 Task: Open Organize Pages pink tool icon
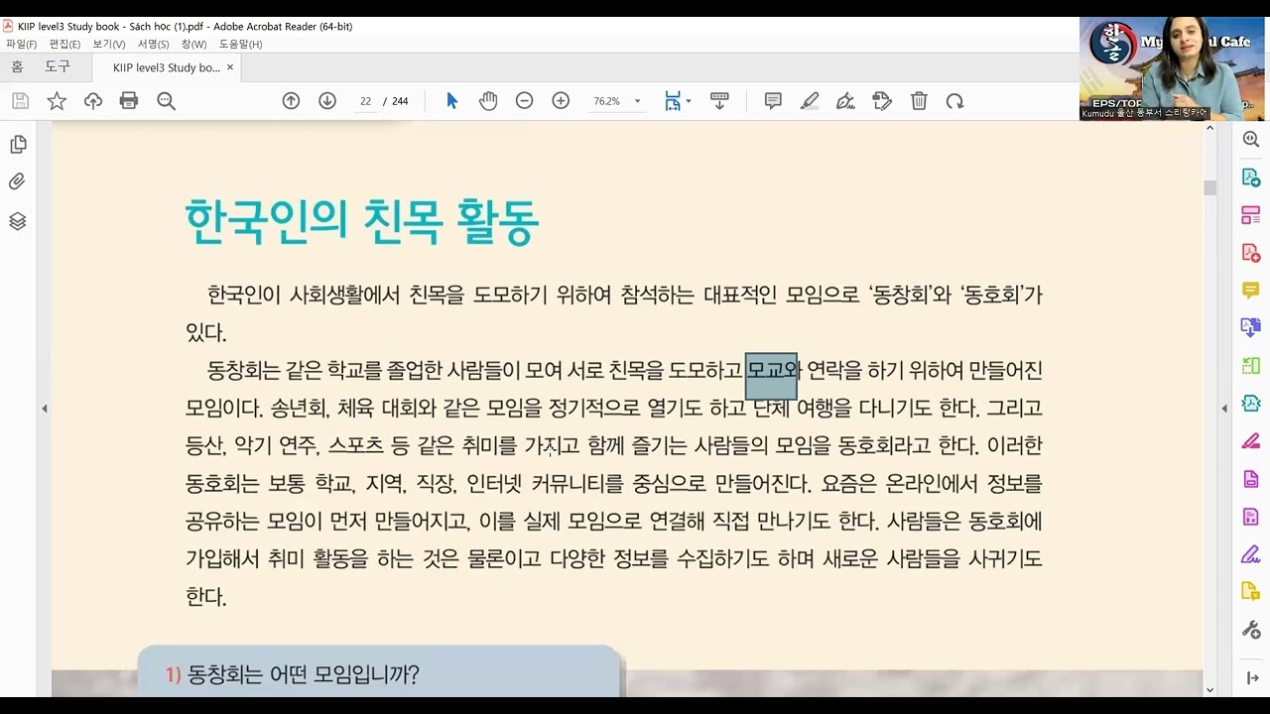coord(1251,215)
